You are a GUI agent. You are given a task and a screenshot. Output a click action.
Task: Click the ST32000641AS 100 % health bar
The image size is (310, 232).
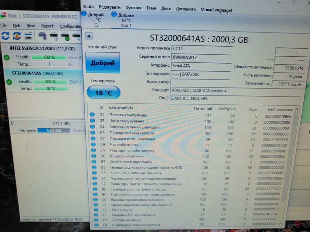pos(51,82)
